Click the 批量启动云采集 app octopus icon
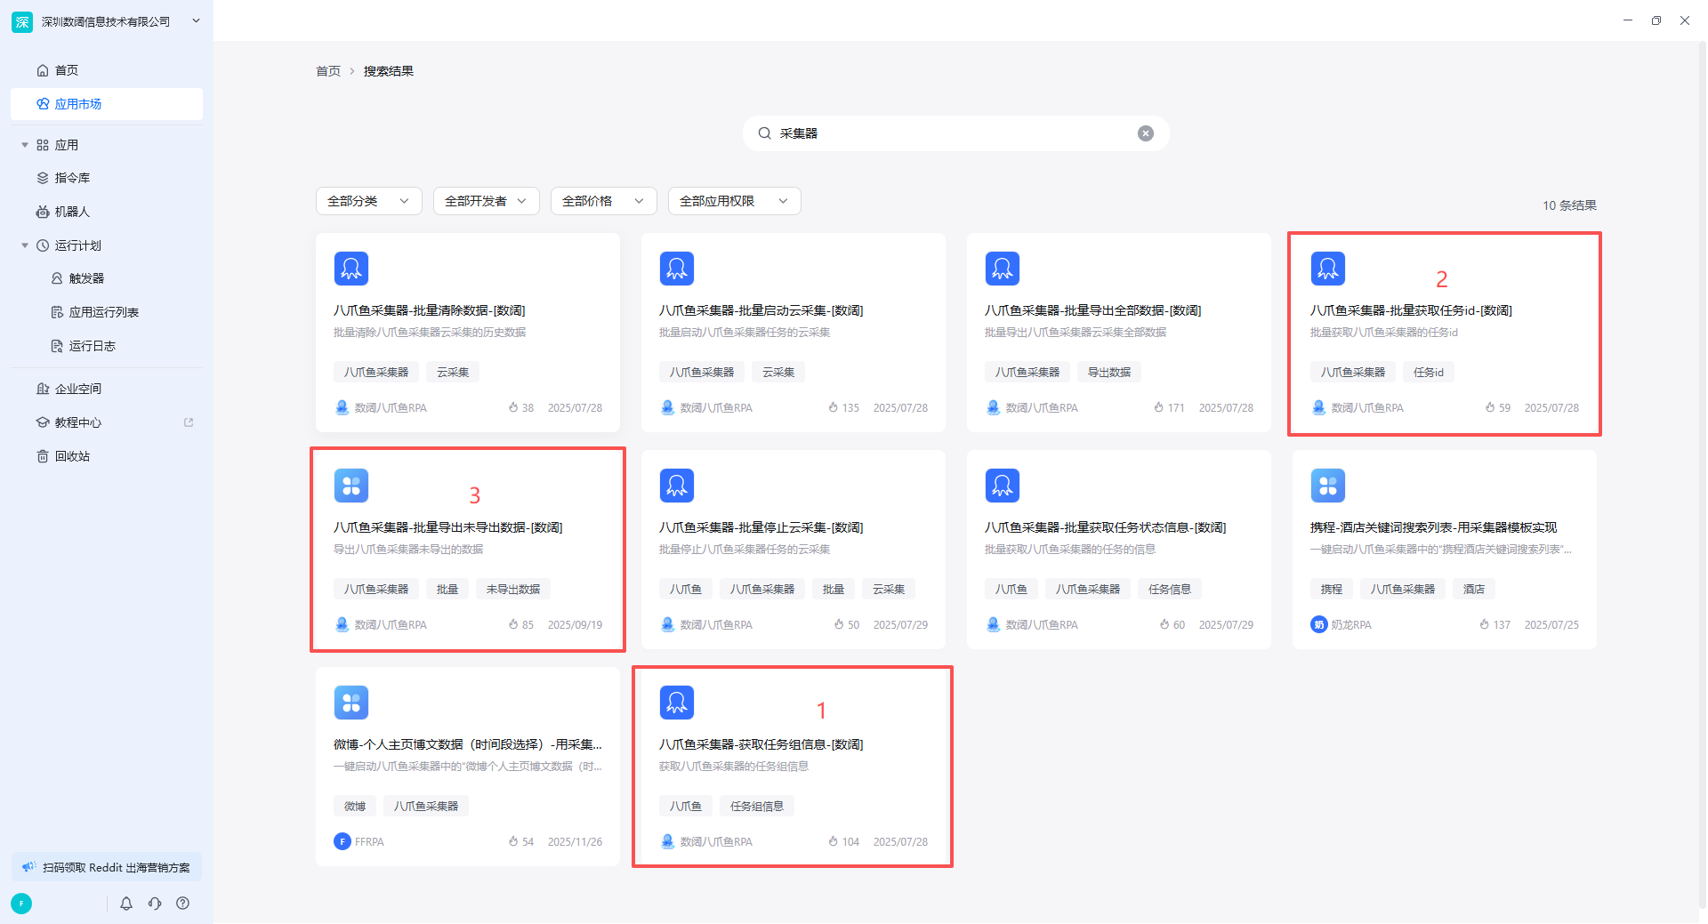The image size is (1708, 924). [x=677, y=269]
